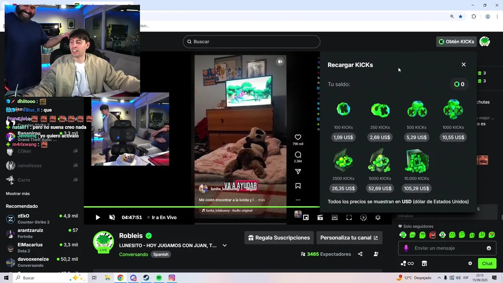Open the emoji picker in chat
This screenshot has width=503, height=283.
coord(489,248)
